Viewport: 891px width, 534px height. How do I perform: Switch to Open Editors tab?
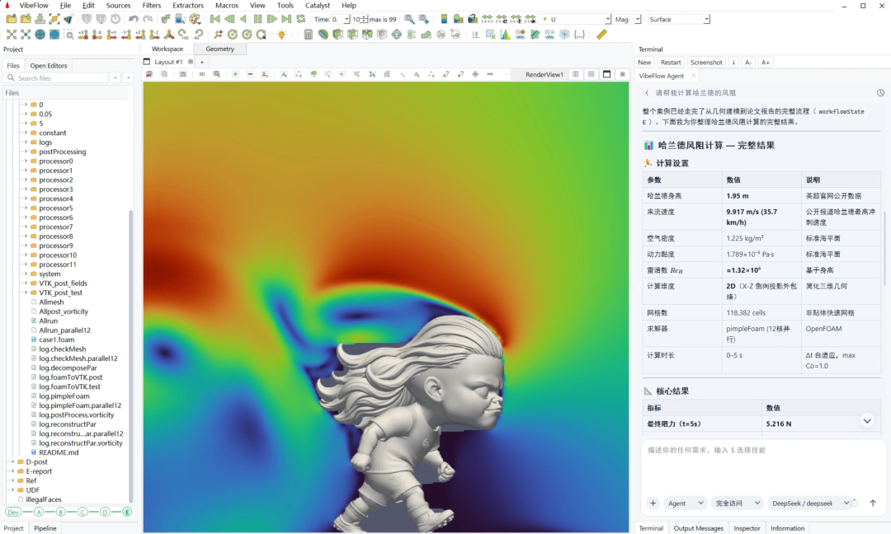click(49, 65)
